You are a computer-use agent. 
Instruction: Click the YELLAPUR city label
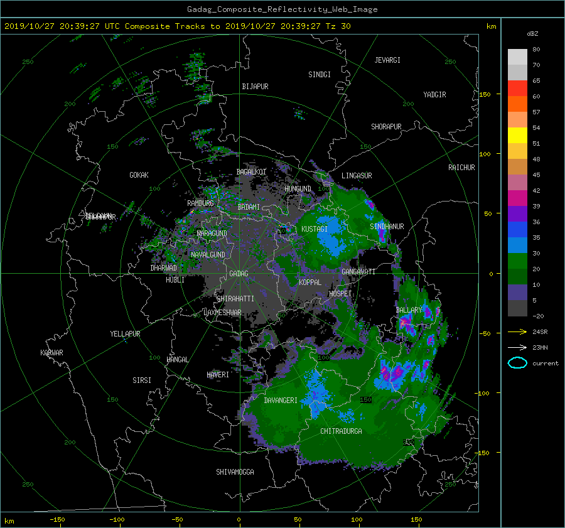pyautogui.click(x=125, y=334)
